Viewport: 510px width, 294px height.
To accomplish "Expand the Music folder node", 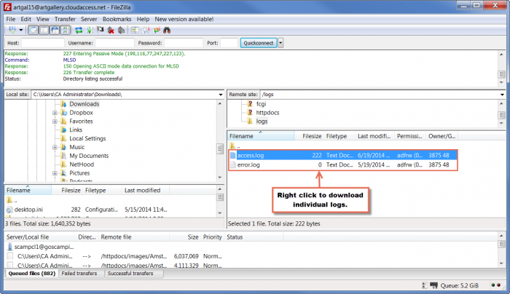I will tap(55, 147).
